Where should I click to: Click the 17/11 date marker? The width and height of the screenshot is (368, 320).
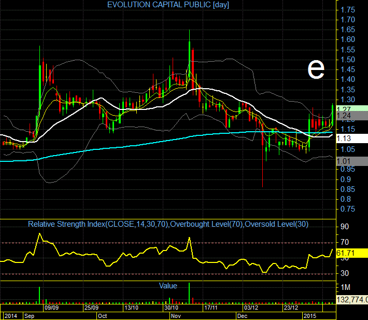click(211, 308)
